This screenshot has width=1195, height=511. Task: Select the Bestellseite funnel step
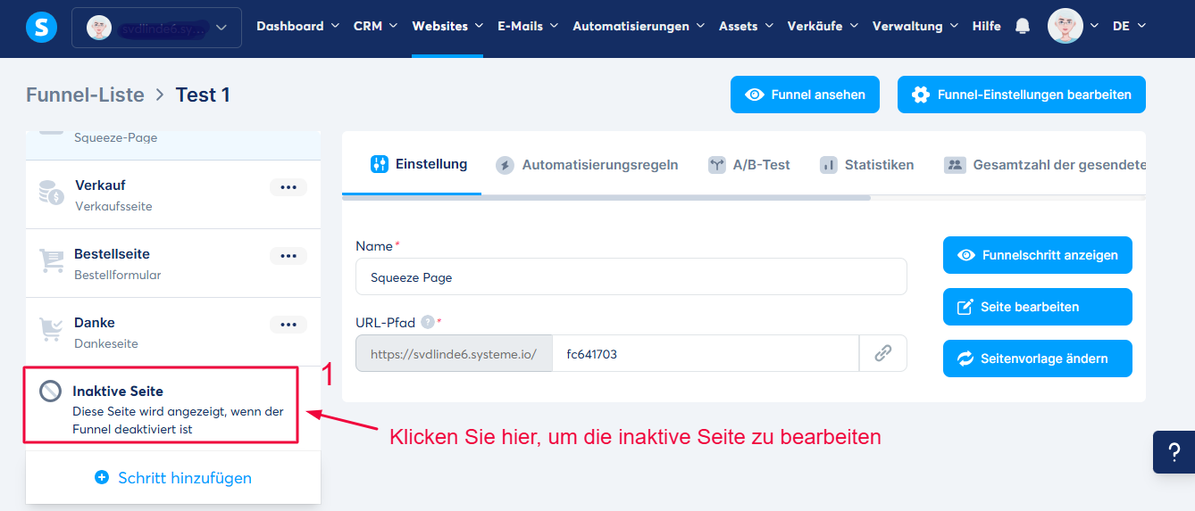[x=172, y=263]
